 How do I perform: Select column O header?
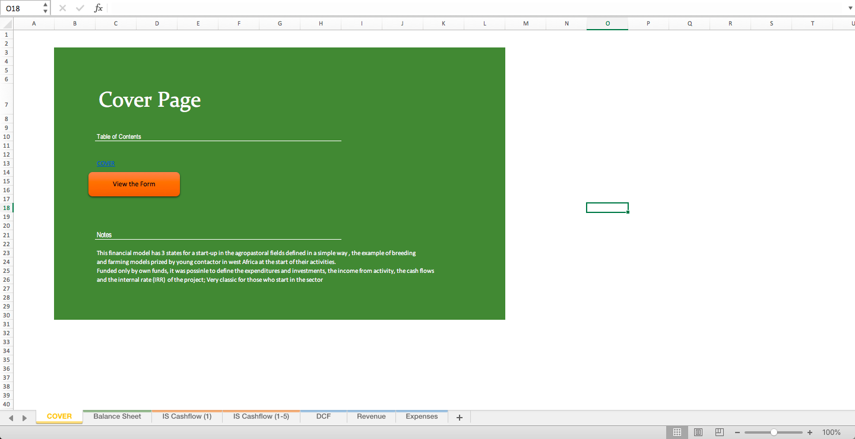pyautogui.click(x=607, y=24)
